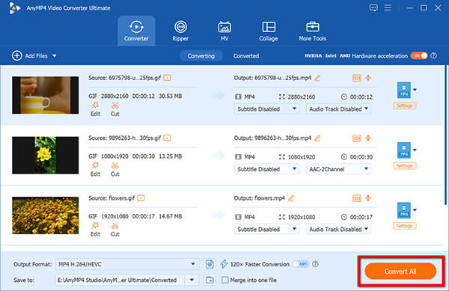Toggle Hardware acceleration switch

(419, 56)
